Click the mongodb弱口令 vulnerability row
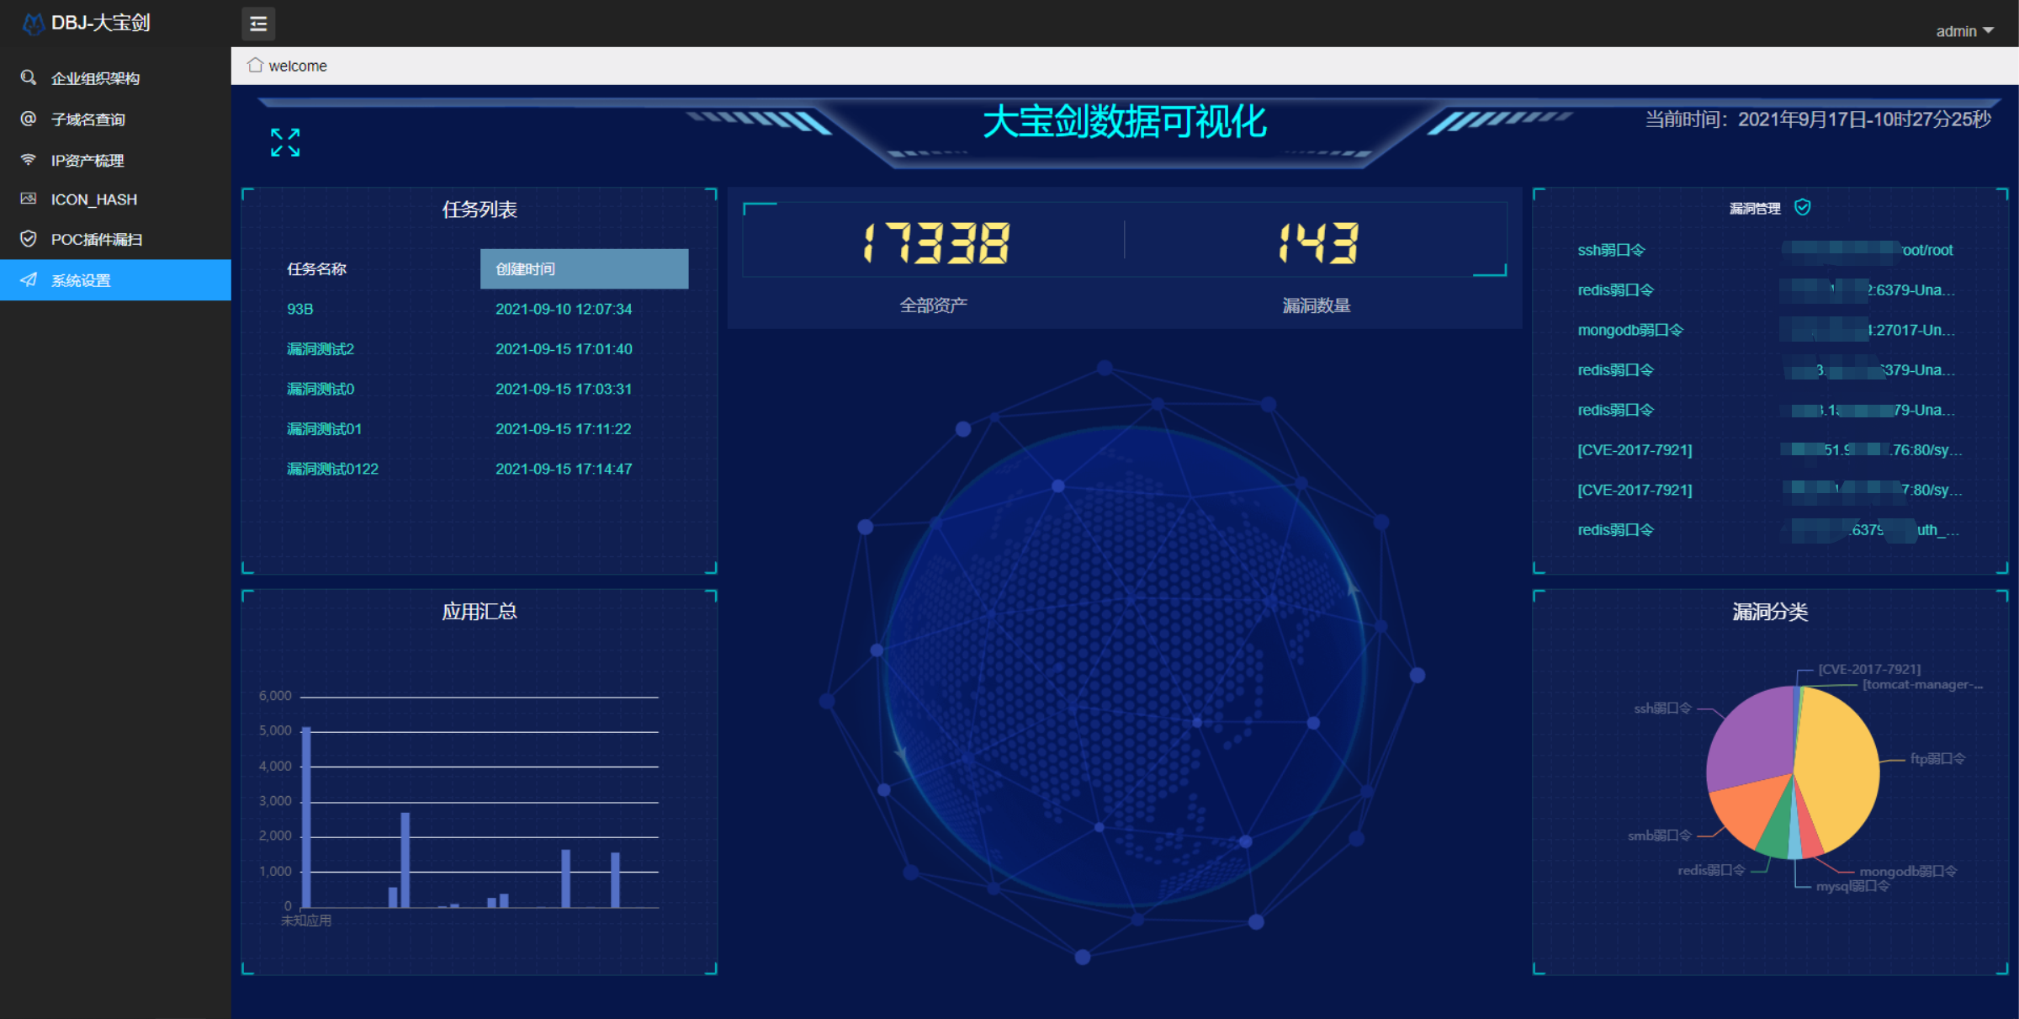 click(x=1630, y=330)
